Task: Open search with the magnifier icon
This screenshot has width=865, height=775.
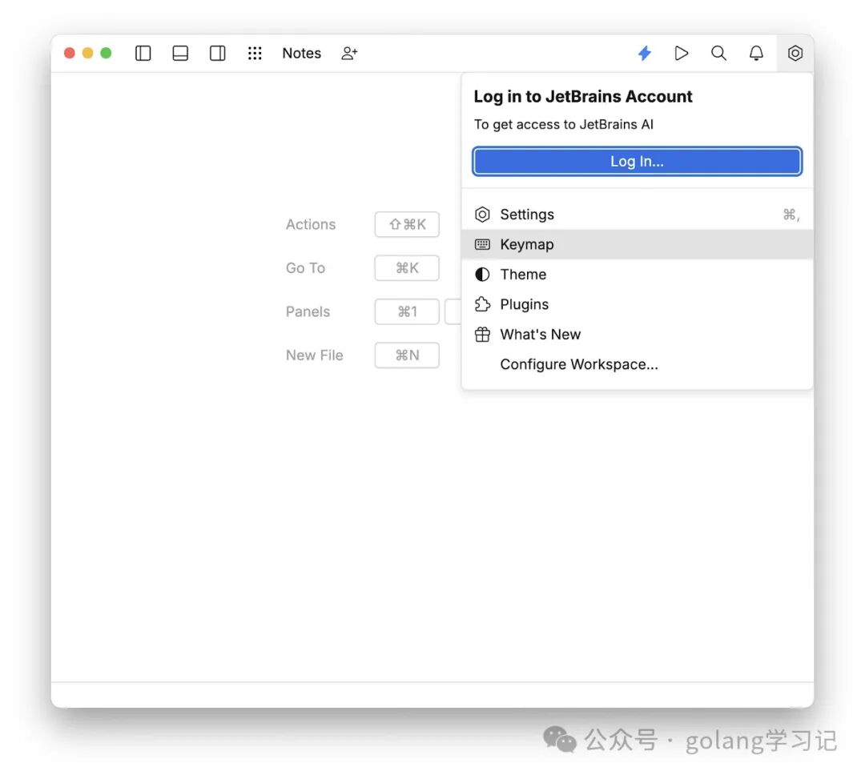Action: pos(718,53)
